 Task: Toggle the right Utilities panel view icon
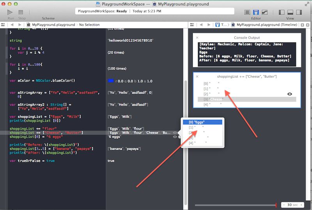(x=299, y=12)
